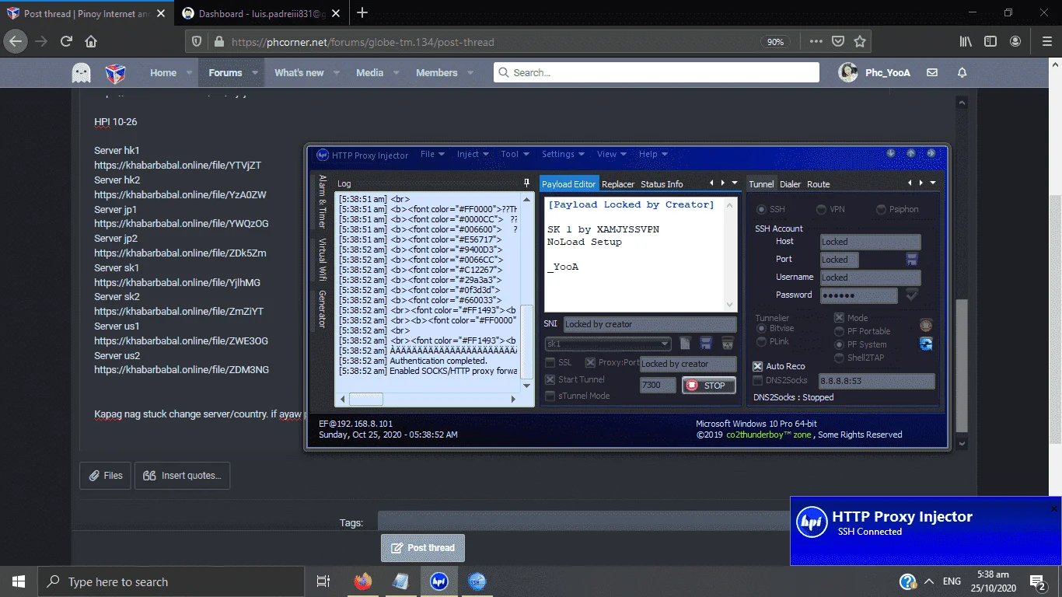Go to the Firefox home page icon
This screenshot has height=597, width=1062.
coord(91,42)
